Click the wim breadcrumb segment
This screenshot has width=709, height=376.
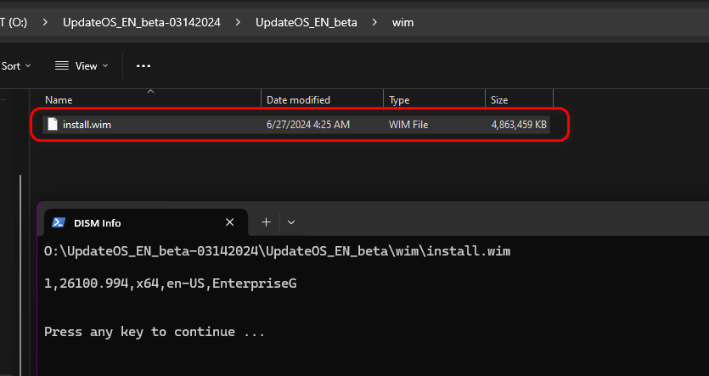pos(402,23)
